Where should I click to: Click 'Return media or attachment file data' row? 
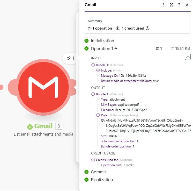[x=130, y=81]
